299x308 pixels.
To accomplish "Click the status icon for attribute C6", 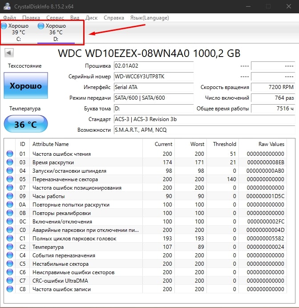I will (x=10, y=272).
